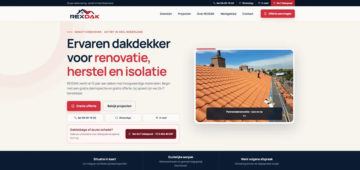
Task: Click the Daklekkage of acute schade? heading
Action: pyautogui.click(x=91, y=130)
